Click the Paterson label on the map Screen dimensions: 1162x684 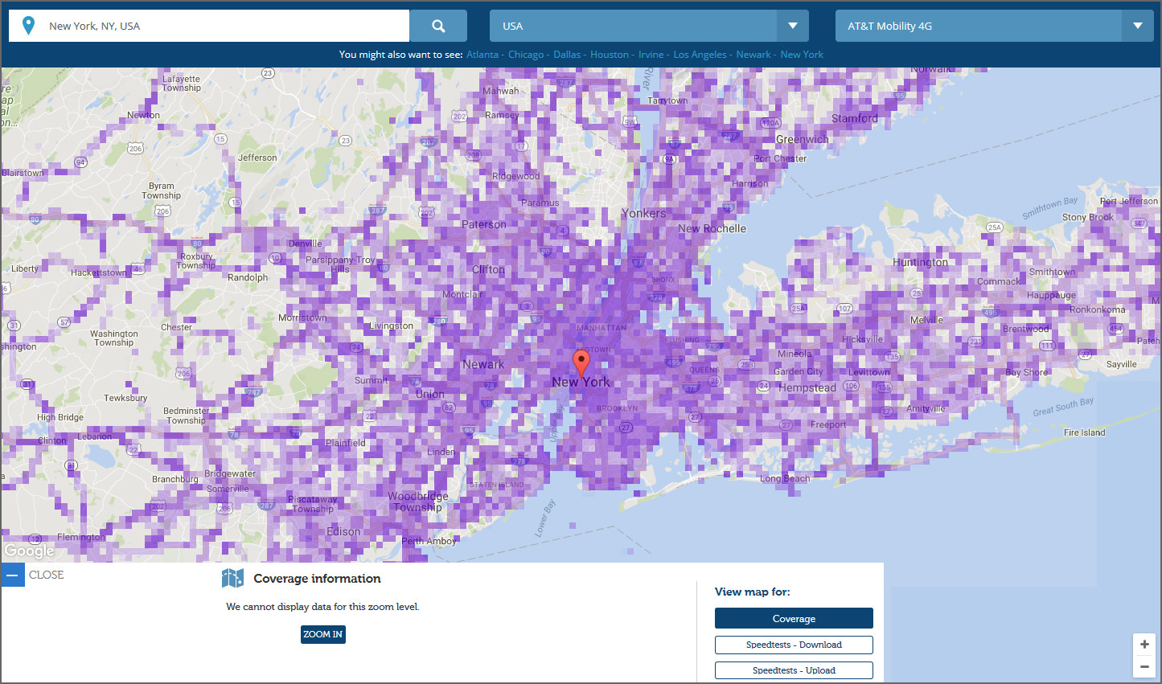point(484,224)
